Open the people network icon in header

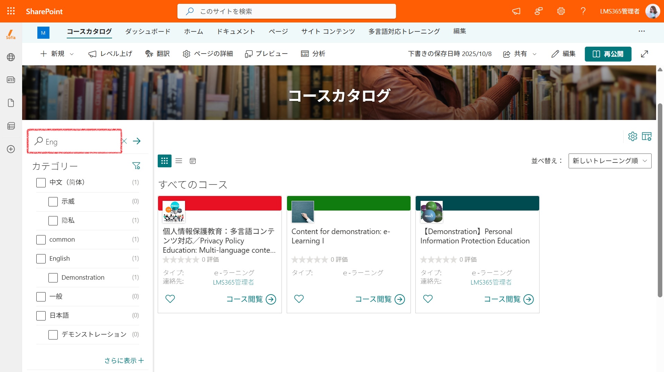click(538, 11)
